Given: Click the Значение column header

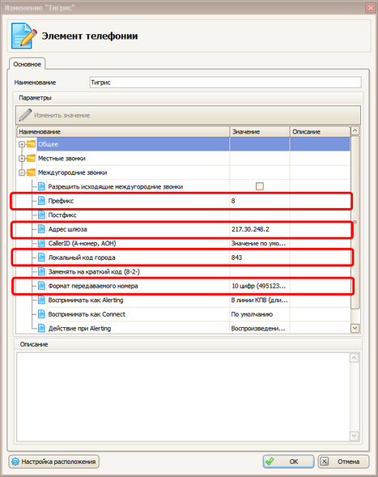Looking at the screenshot, I should (259, 132).
